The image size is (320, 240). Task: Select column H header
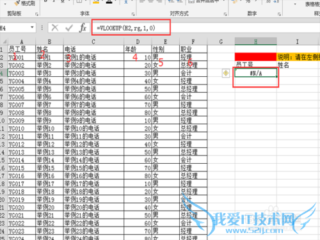(255, 42)
